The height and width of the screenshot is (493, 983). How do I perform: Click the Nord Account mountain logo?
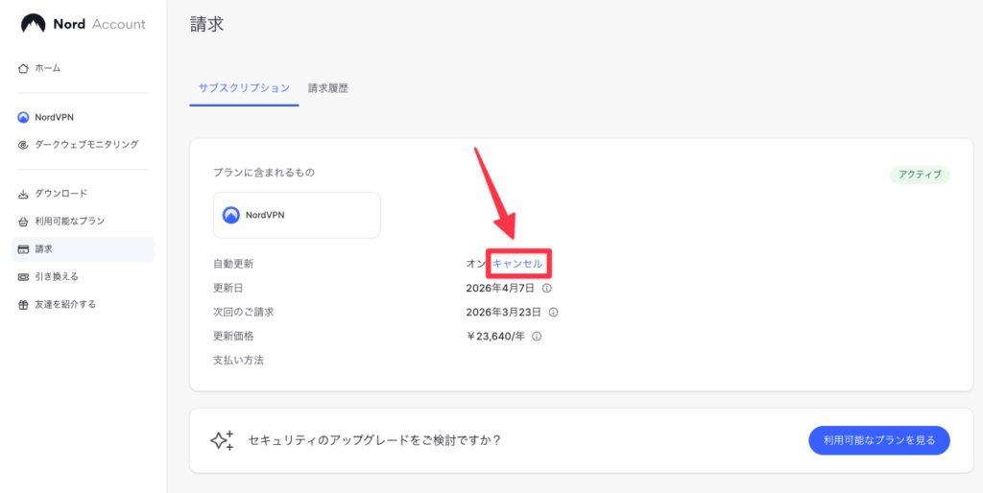(x=33, y=24)
